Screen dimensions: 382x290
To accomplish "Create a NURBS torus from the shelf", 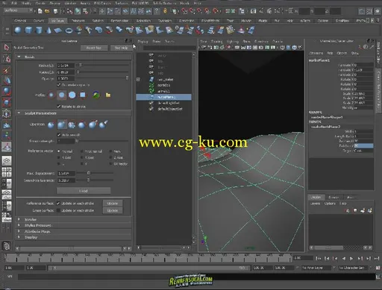I will pos(69,31).
